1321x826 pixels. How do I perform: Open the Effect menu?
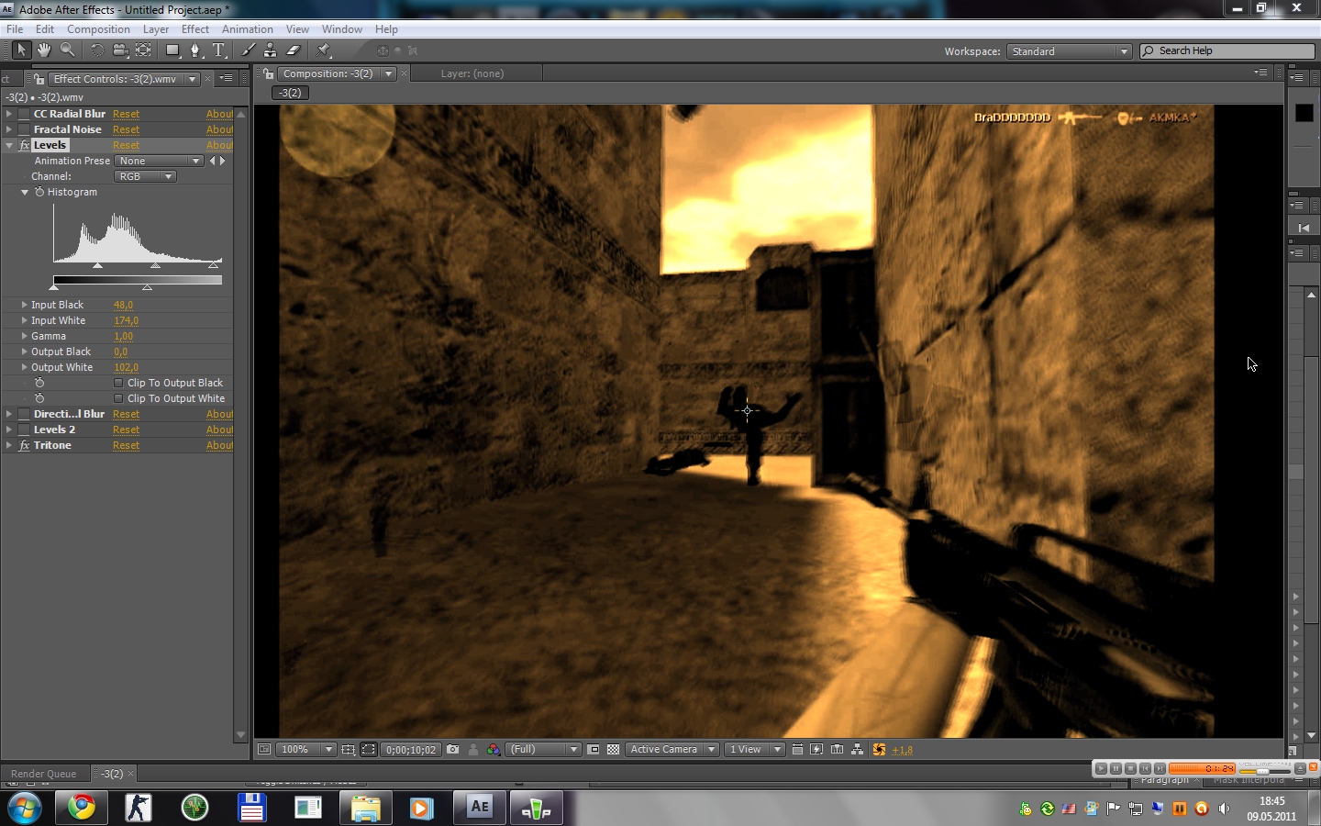click(195, 29)
